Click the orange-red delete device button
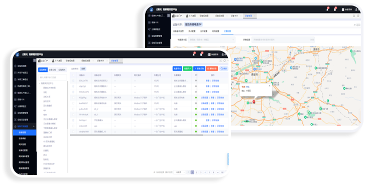This screenshot has width=365, height=186. [212, 68]
